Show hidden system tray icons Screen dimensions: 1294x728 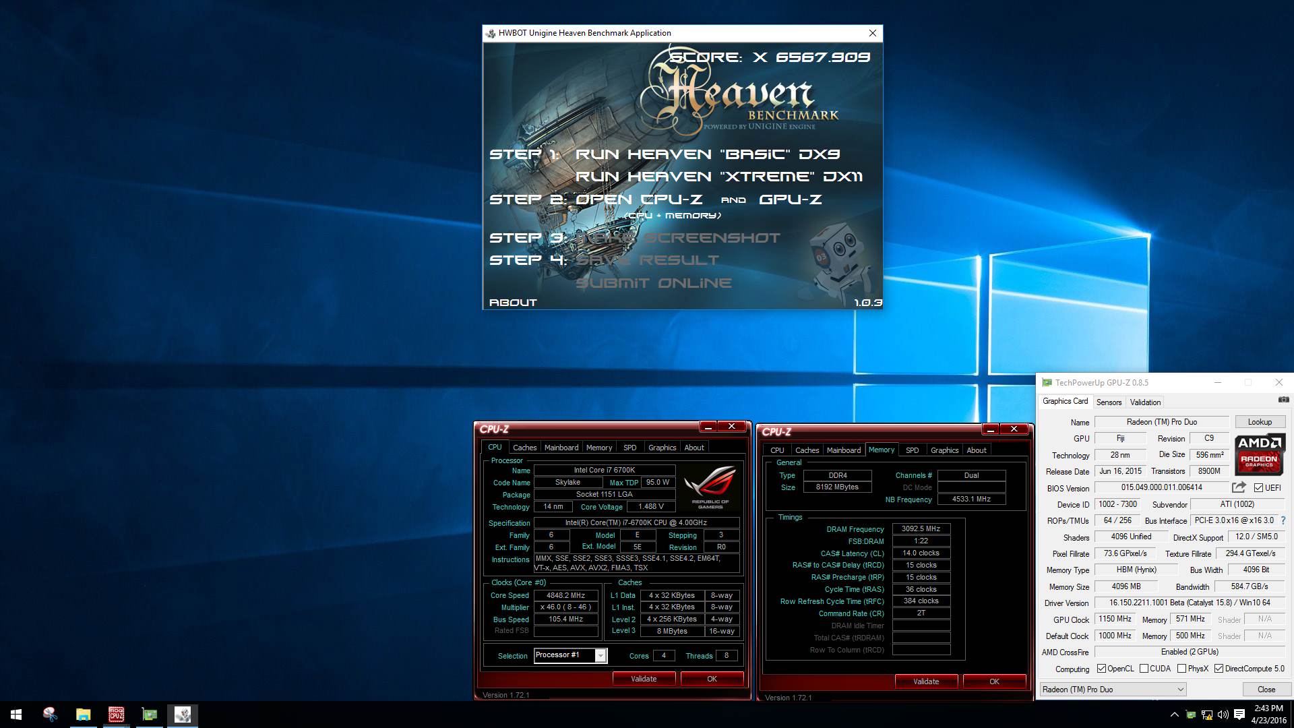(1174, 715)
